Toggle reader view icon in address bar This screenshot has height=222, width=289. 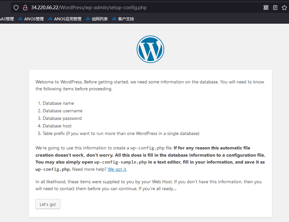click(x=275, y=8)
